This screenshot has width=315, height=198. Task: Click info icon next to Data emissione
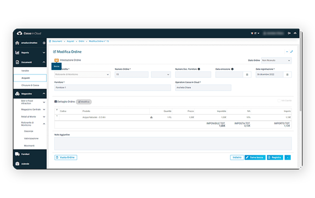point(232,69)
